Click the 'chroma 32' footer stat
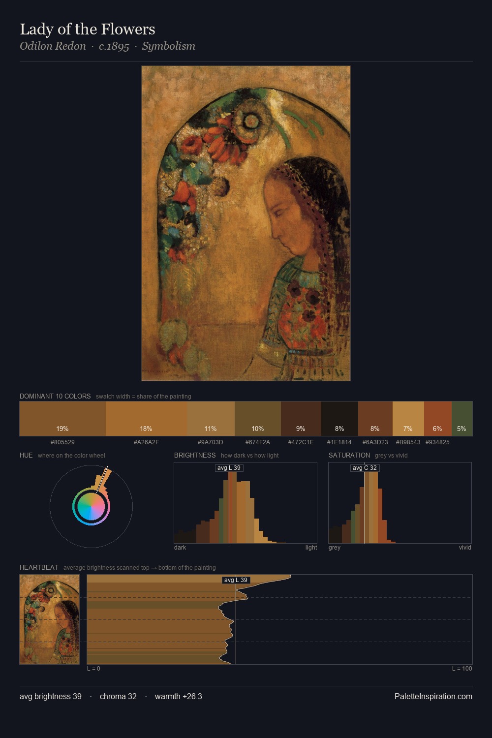This screenshot has width=492, height=738. point(118,697)
